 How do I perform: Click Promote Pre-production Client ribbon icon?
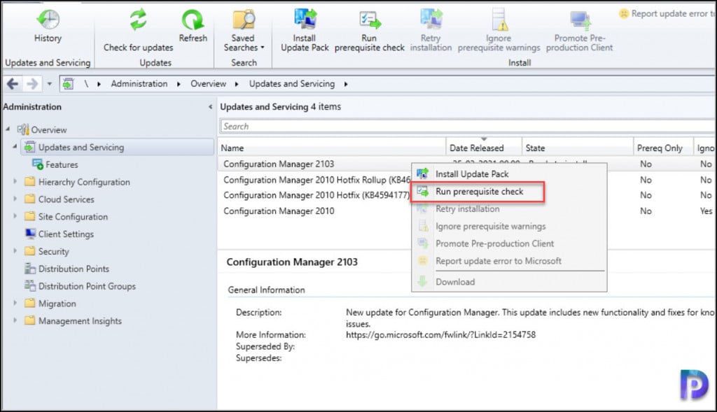(x=580, y=20)
